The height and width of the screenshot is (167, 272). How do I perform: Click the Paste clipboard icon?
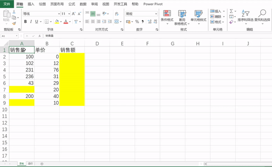point(7,14)
